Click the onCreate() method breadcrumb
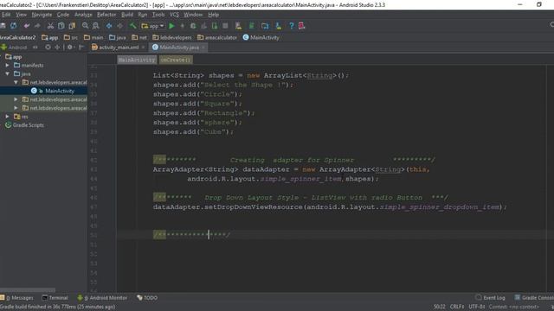The width and height of the screenshot is (554, 311). 175,60
